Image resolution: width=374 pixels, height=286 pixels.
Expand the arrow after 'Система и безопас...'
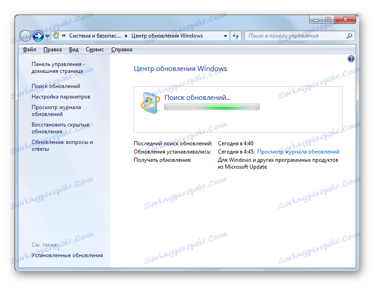[126, 36]
